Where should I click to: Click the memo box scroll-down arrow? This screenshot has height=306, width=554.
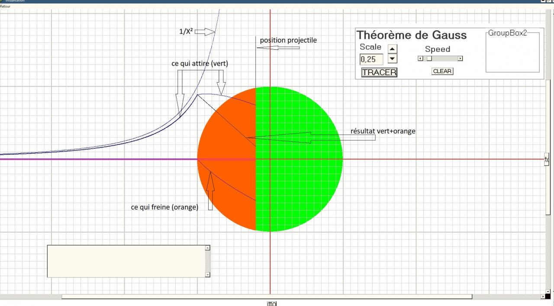pyautogui.click(x=208, y=274)
